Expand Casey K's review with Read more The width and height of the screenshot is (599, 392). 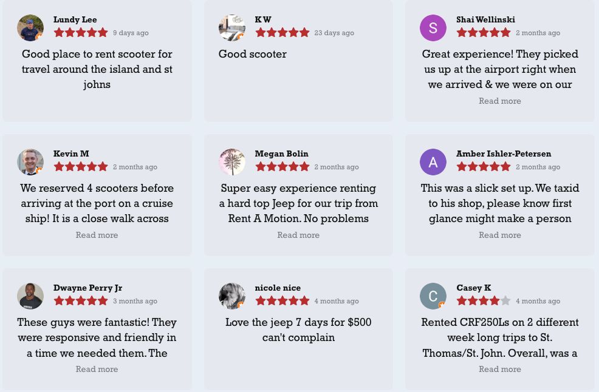[x=500, y=369]
